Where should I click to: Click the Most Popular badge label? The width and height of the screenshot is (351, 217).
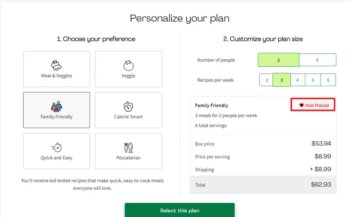click(x=317, y=105)
